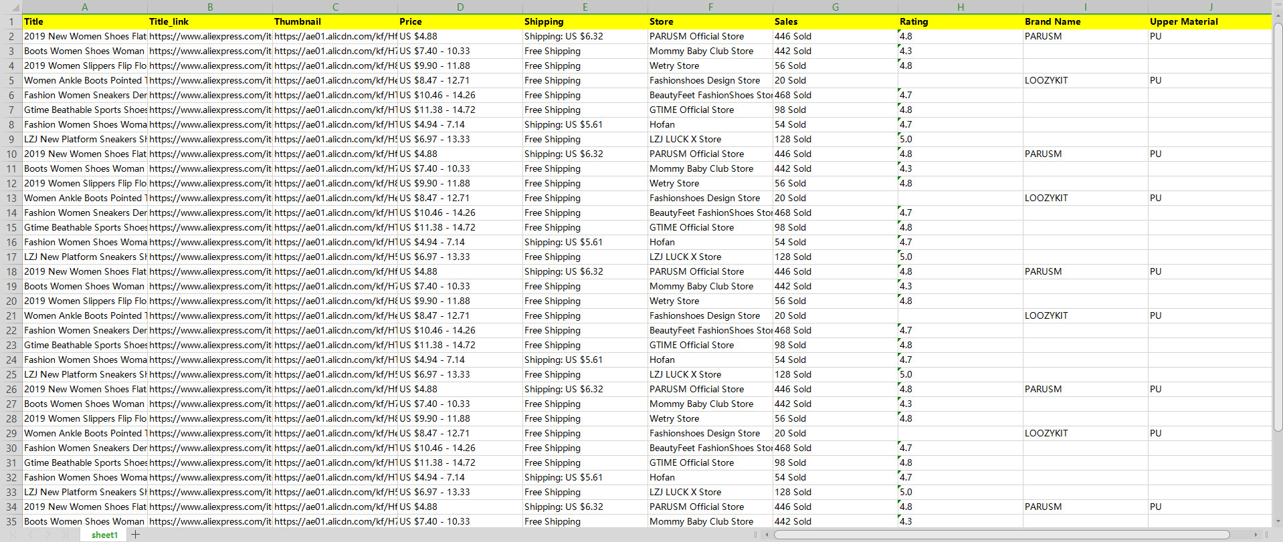
Task: Select Mommy Baby Club Store in row 3
Action: pyautogui.click(x=710, y=51)
